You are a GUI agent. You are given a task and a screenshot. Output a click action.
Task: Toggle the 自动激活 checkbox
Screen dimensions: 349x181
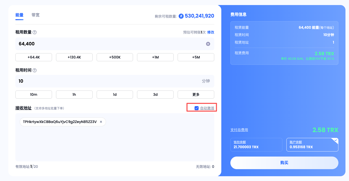tap(197, 108)
